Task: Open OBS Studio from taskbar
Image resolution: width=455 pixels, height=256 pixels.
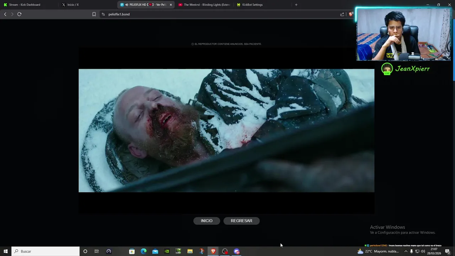Action: tap(225, 251)
